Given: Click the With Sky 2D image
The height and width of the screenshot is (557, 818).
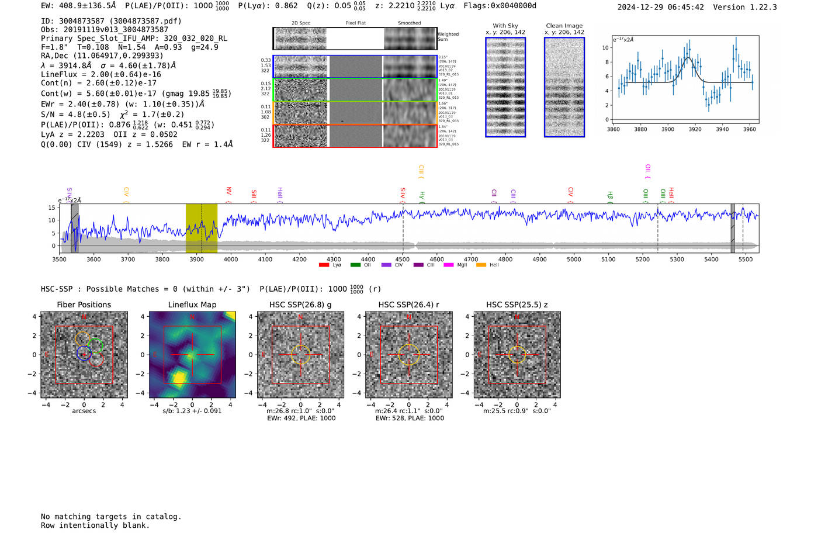Looking at the screenshot, I should [505, 87].
